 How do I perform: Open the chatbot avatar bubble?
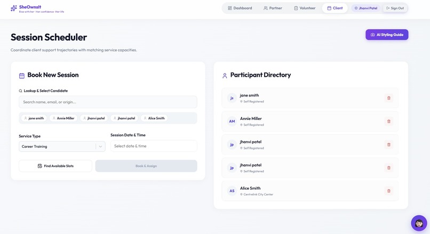[419, 223]
